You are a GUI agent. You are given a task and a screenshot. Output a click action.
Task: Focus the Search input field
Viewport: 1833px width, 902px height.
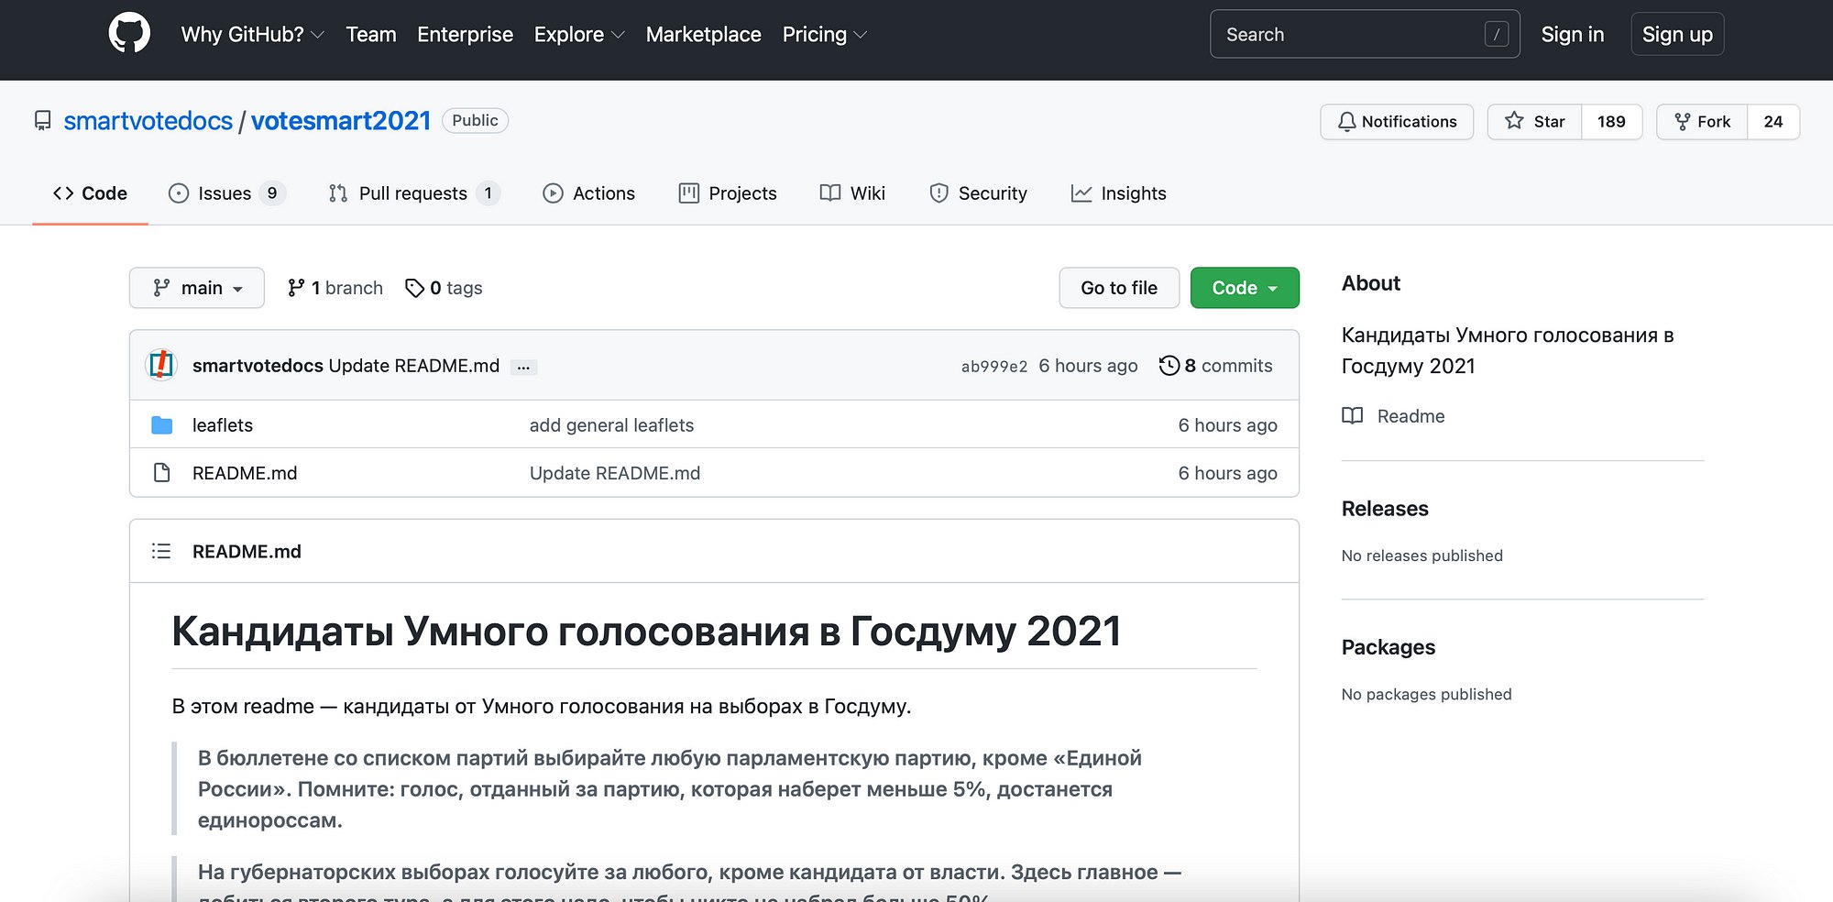pyautogui.click(x=1365, y=35)
